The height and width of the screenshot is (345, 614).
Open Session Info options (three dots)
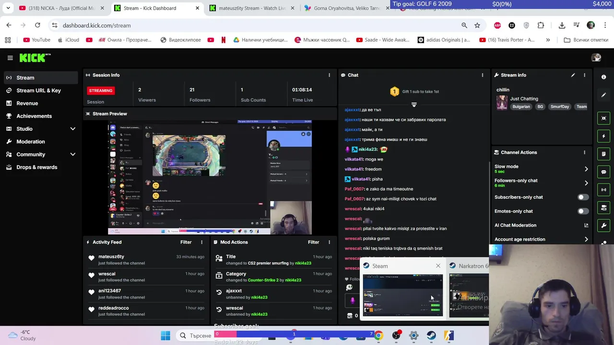329,75
